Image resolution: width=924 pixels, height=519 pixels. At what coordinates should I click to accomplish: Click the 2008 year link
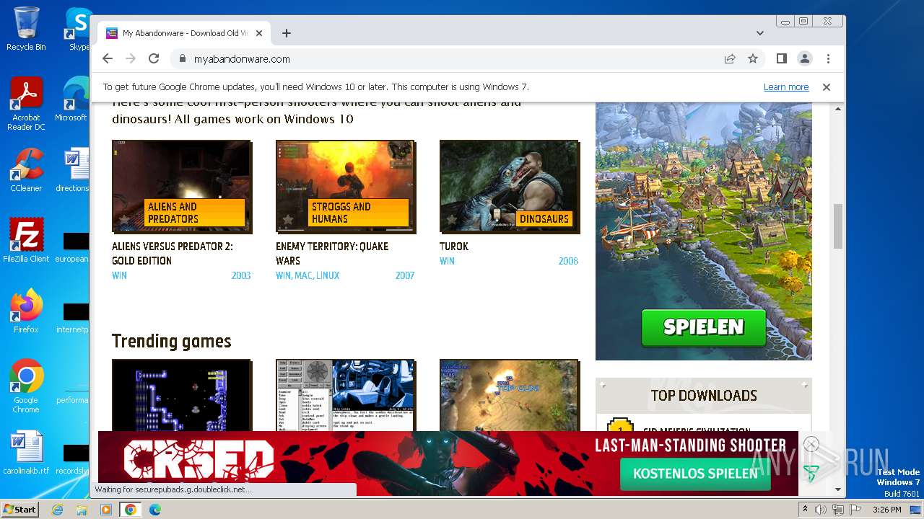[x=568, y=261]
